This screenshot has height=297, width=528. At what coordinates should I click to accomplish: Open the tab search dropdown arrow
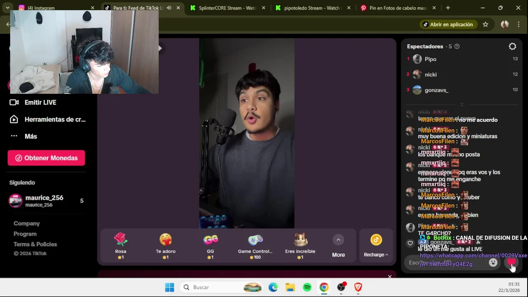[x=7, y=8]
